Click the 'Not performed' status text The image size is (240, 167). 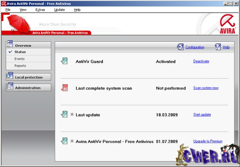click(171, 88)
